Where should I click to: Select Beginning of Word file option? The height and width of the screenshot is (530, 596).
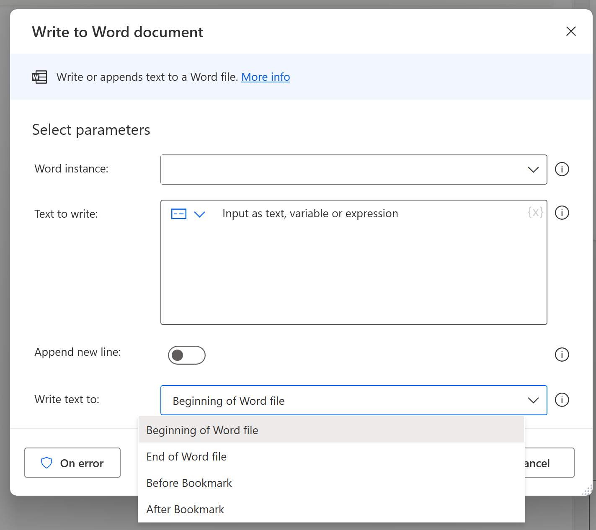click(202, 430)
